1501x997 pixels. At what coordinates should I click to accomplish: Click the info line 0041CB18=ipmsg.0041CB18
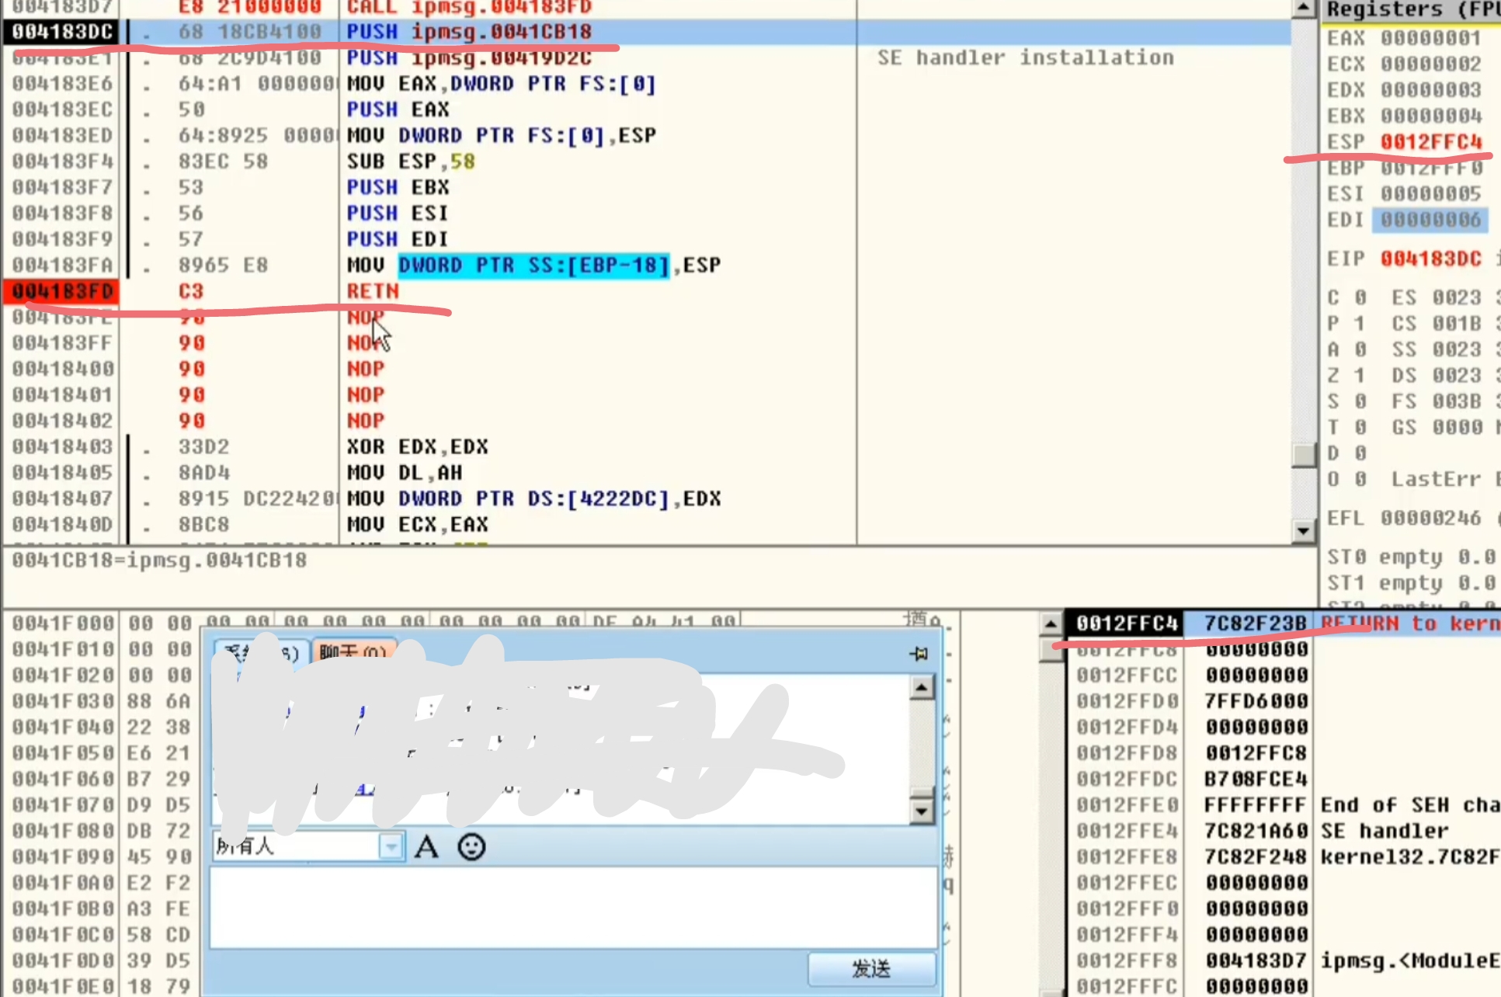point(159,560)
